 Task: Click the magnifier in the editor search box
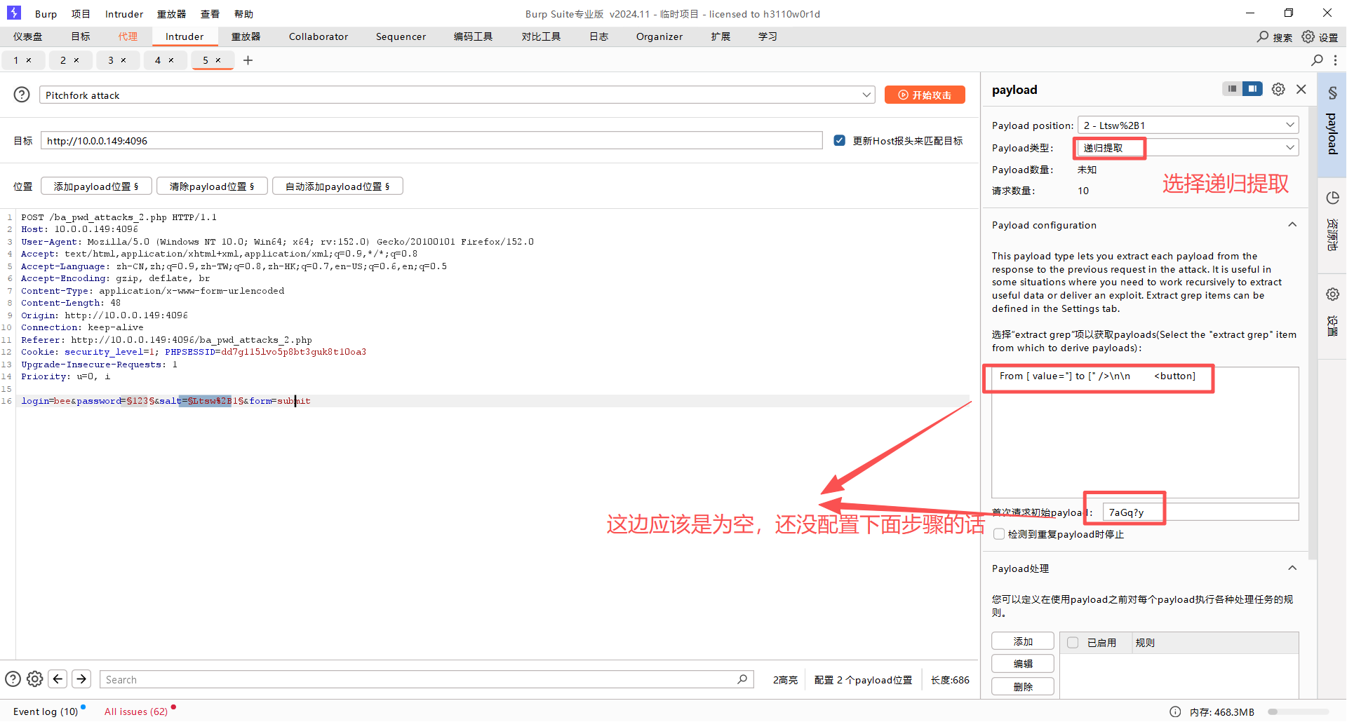tap(742, 679)
